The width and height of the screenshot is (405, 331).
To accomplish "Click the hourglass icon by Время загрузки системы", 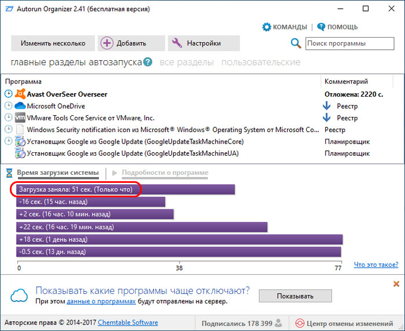I will coord(9,173).
